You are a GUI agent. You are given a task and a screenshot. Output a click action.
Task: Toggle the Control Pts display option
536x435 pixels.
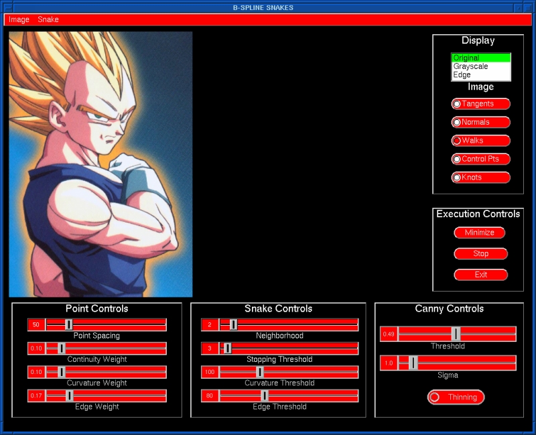click(480, 159)
